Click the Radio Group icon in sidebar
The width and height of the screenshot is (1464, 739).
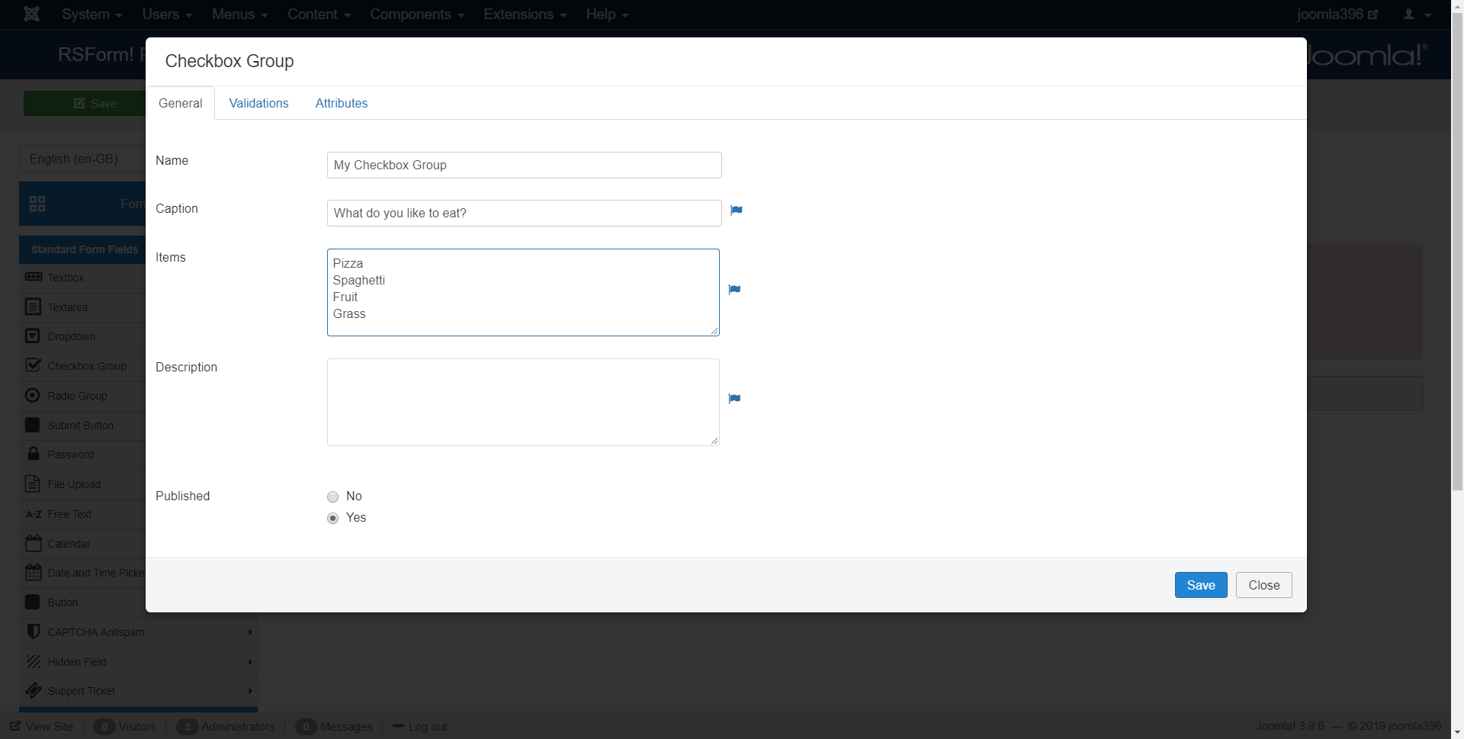pyautogui.click(x=33, y=396)
